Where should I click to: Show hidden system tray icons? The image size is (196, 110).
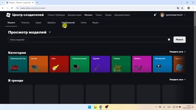click(x=156, y=107)
